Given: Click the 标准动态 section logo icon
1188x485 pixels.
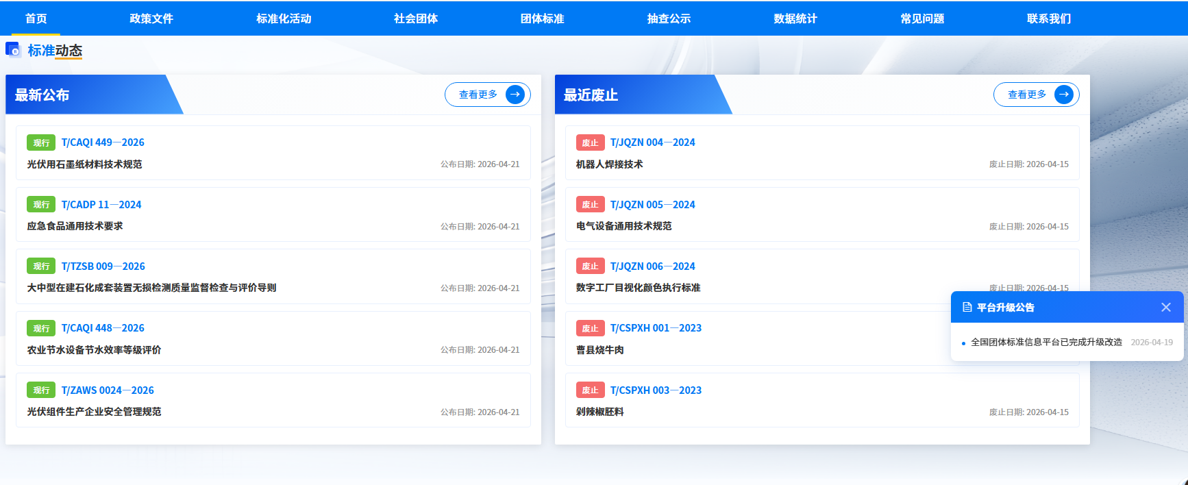Looking at the screenshot, I should (x=13, y=49).
